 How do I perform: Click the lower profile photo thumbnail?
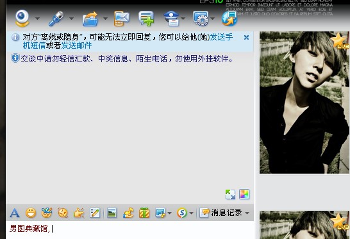304,225
